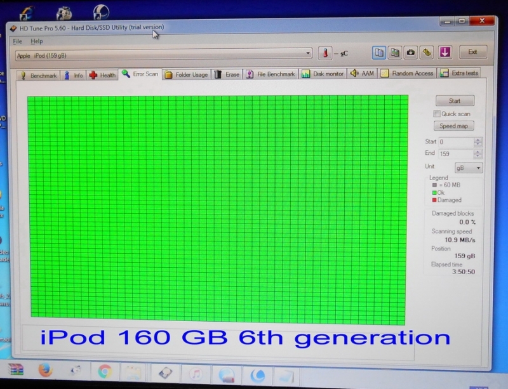
Task: Open the Unit gB dropdown
Action: coord(469,168)
